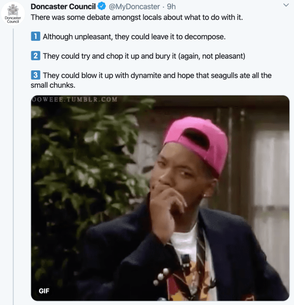
Task: Open the @MyDoncaster handle link
Action: pyautogui.click(x=134, y=7)
